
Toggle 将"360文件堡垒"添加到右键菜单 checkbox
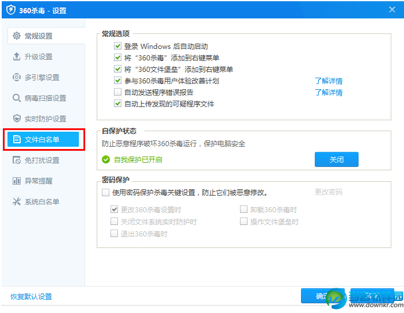[117, 69]
